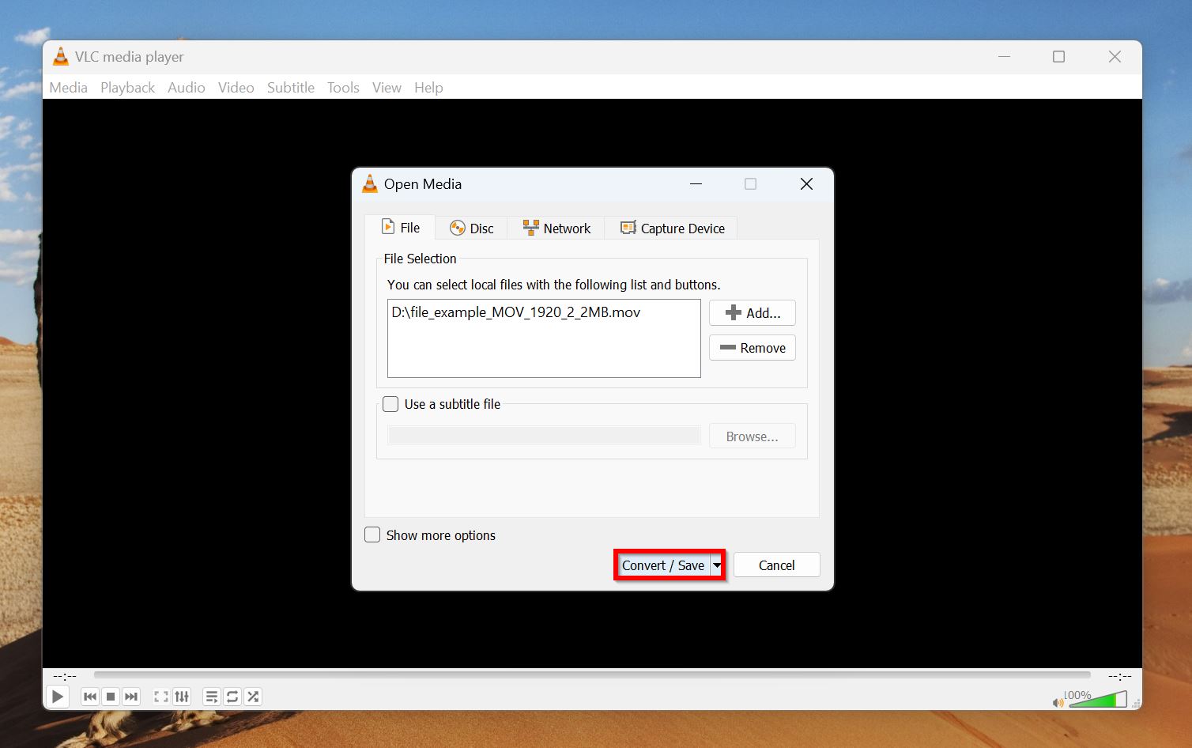This screenshot has width=1192, height=748.
Task: Toggle the loop mode icon
Action: click(232, 697)
